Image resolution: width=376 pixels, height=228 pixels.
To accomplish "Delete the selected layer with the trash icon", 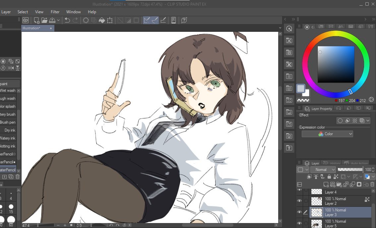I will pyautogui.click(x=372, y=184).
